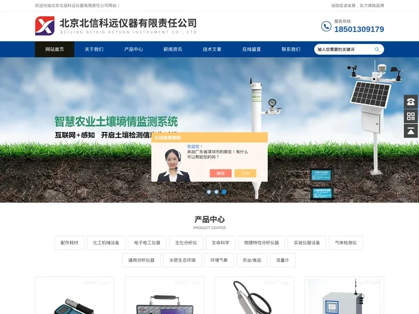Select the first carousel indicator dot
This screenshot has width=419, height=314.
click(208, 191)
